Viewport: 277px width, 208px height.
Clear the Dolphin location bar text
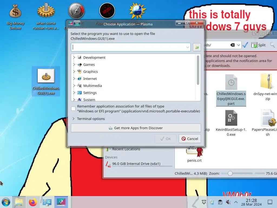pos(232,45)
